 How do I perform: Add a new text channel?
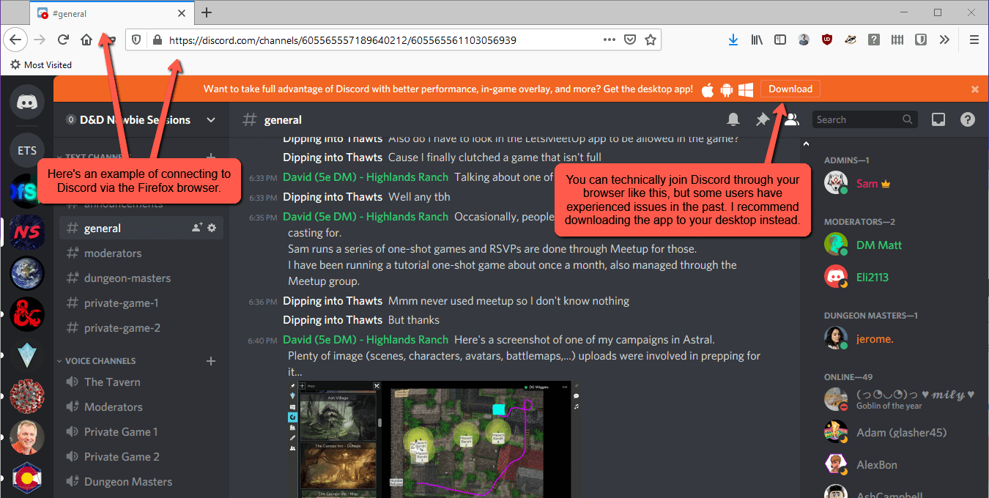tap(211, 157)
